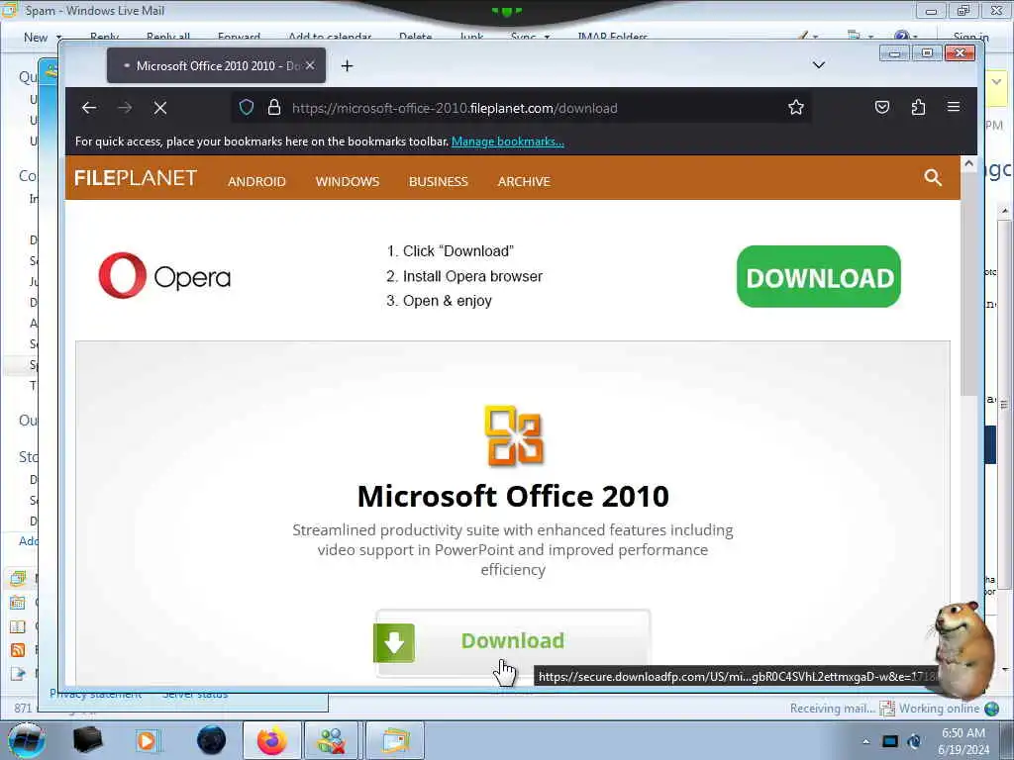This screenshot has width=1014, height=760.
Task: Switch to Firefox in the taskbar
Action: tap(271, 740)
